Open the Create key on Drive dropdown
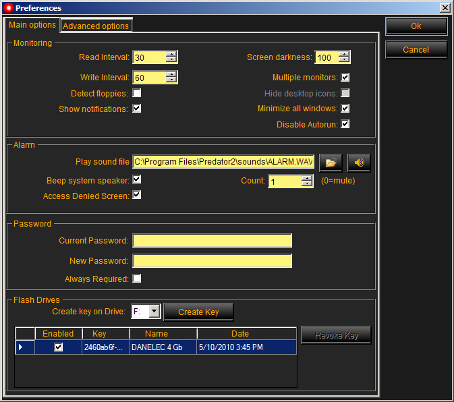Screen dimensions: 454x402 click(x=154, y=312)
